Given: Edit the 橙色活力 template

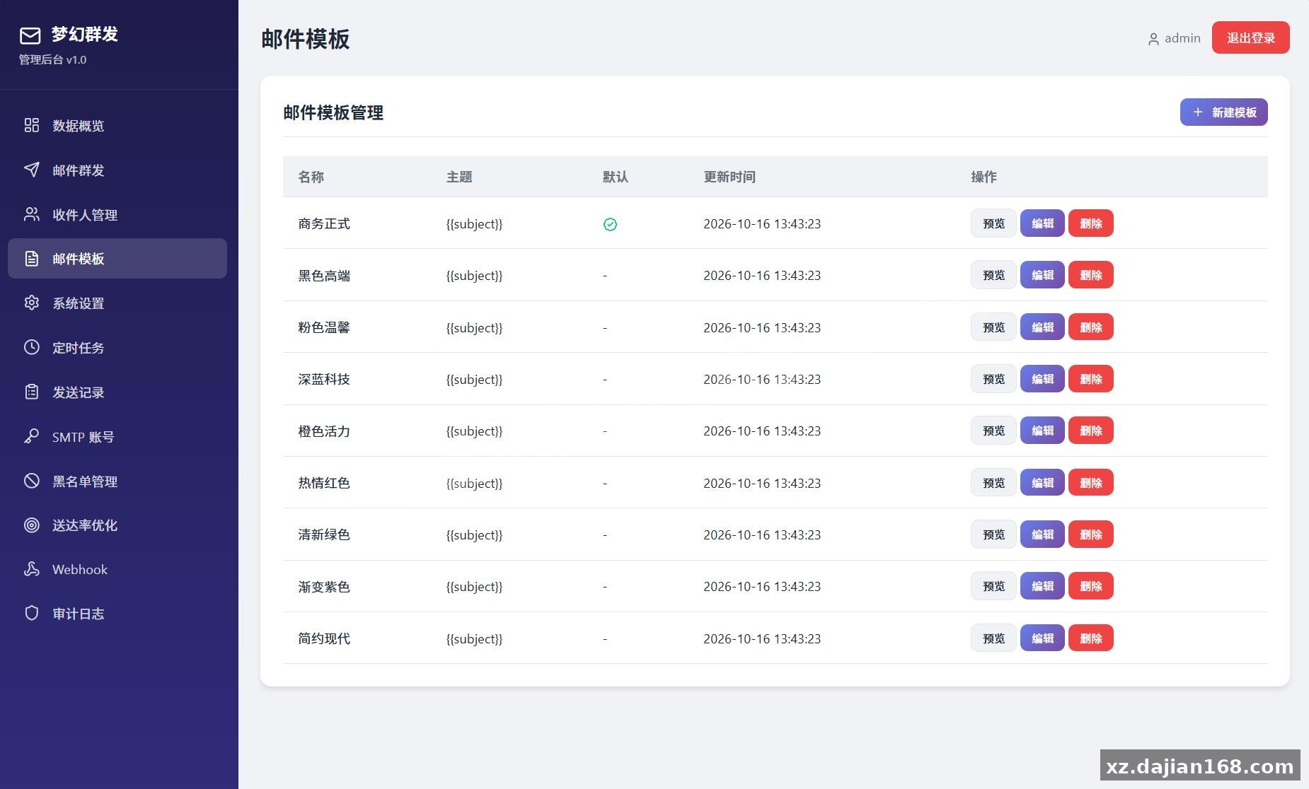Looking at the screenshot, I should coord(1042,431).
